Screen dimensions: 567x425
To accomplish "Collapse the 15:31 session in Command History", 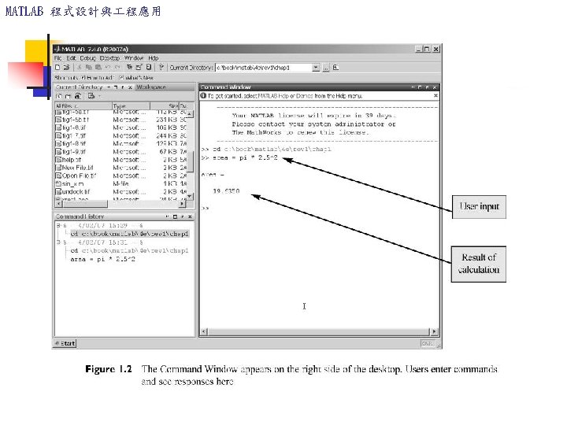I will (x=58, y=242).
